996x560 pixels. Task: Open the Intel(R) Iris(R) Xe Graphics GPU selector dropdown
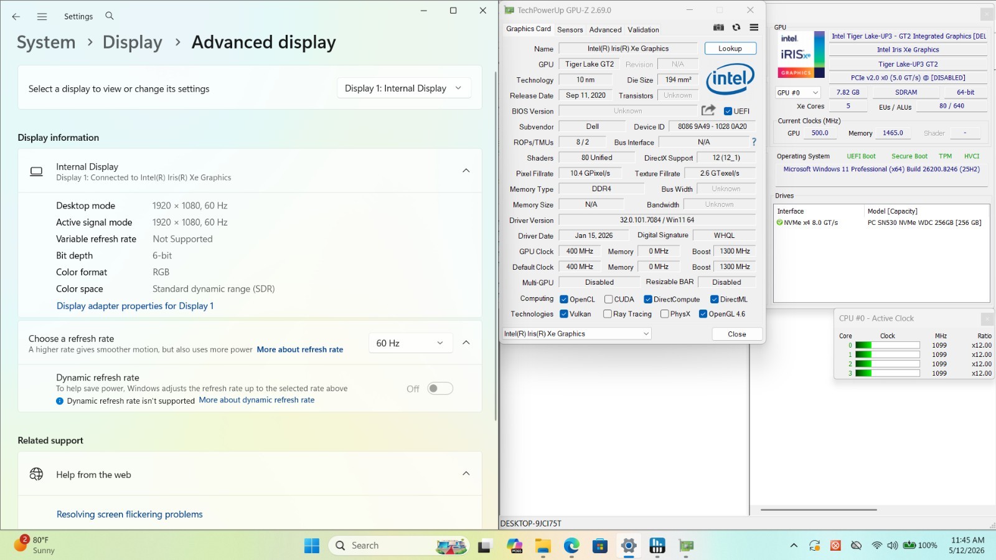pos(576,334)
